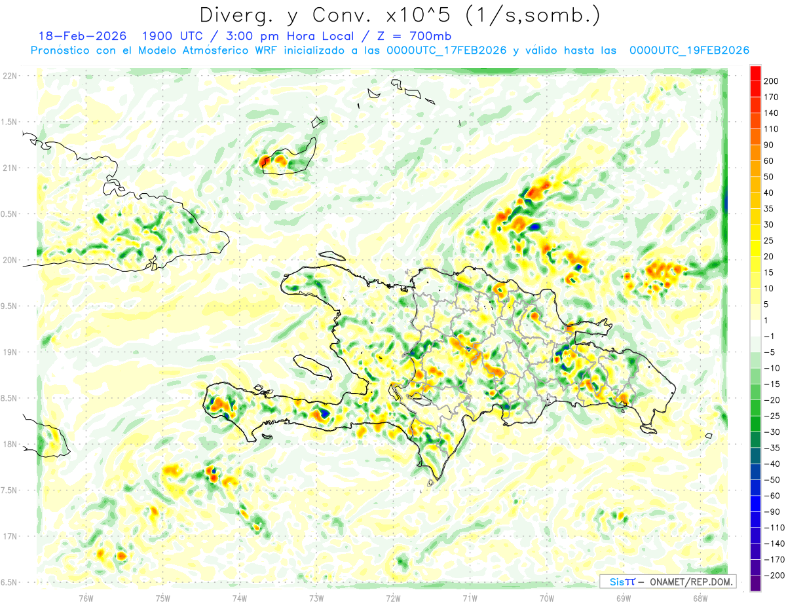The image size is (786, 607).
Task: Click the '0000UTC_17FEB2026' initialization time
Action: [447, 50]
